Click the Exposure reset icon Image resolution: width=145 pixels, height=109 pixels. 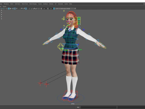[41, 8]
